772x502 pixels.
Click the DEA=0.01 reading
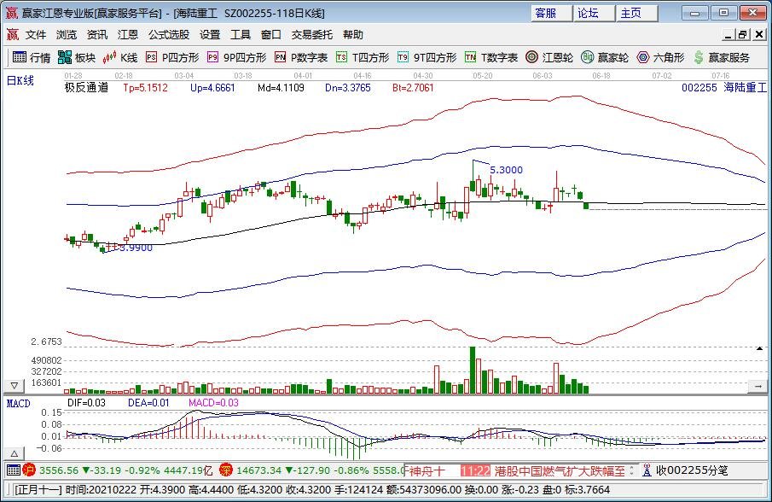[x=148, y=403]
